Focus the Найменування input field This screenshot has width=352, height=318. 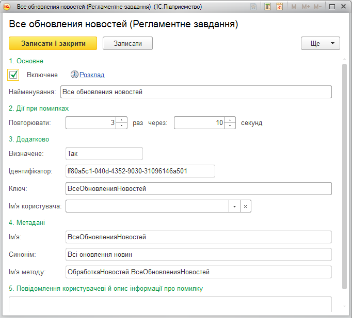pos(196,92)
